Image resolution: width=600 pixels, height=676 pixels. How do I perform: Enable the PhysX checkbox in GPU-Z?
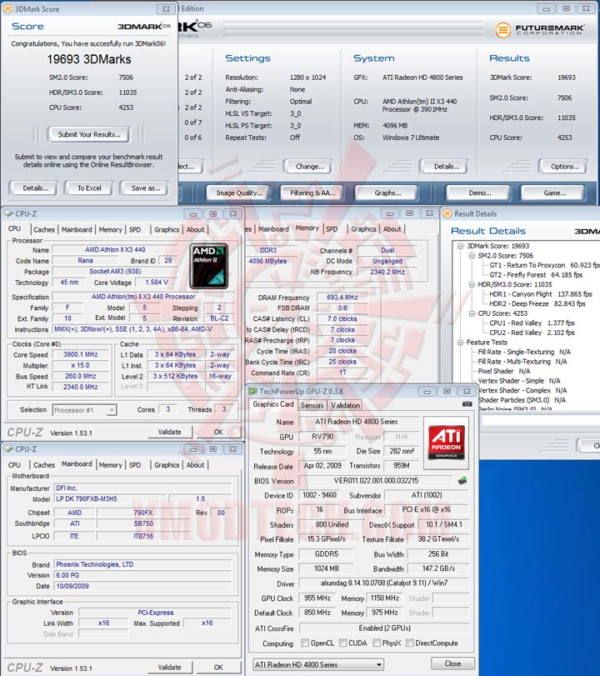click(x=377, y=643)
